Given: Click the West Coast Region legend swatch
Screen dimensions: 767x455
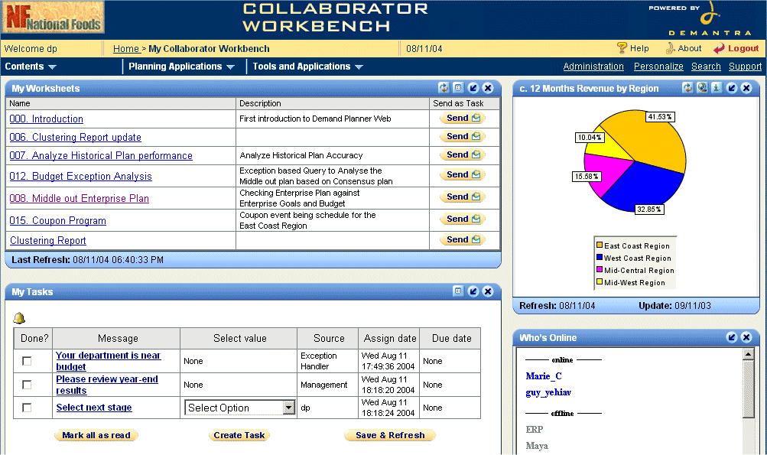Looking at the screenshot, I should pyautogui.click(x=600, y=258).
